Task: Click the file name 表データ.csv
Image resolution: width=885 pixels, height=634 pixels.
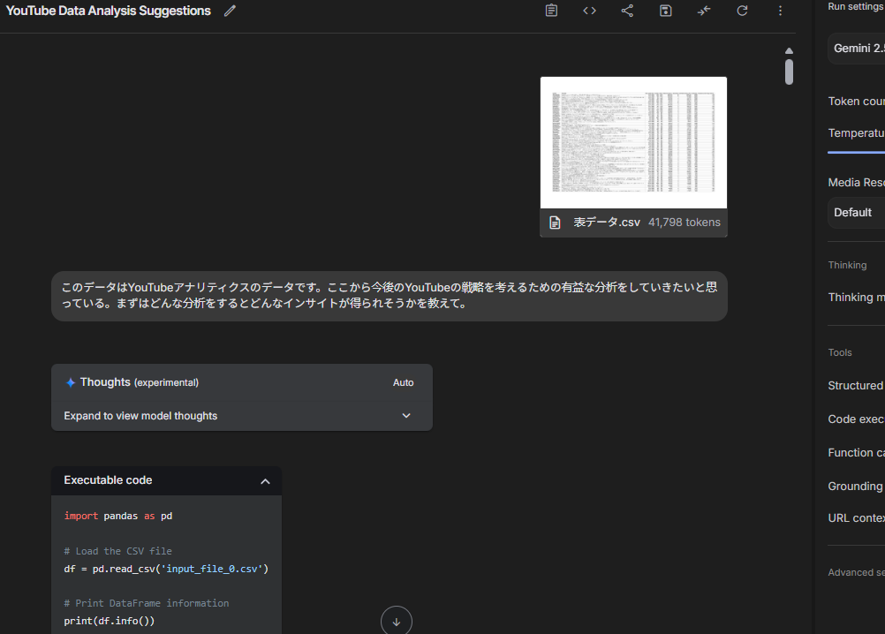Action: (607, 223)
